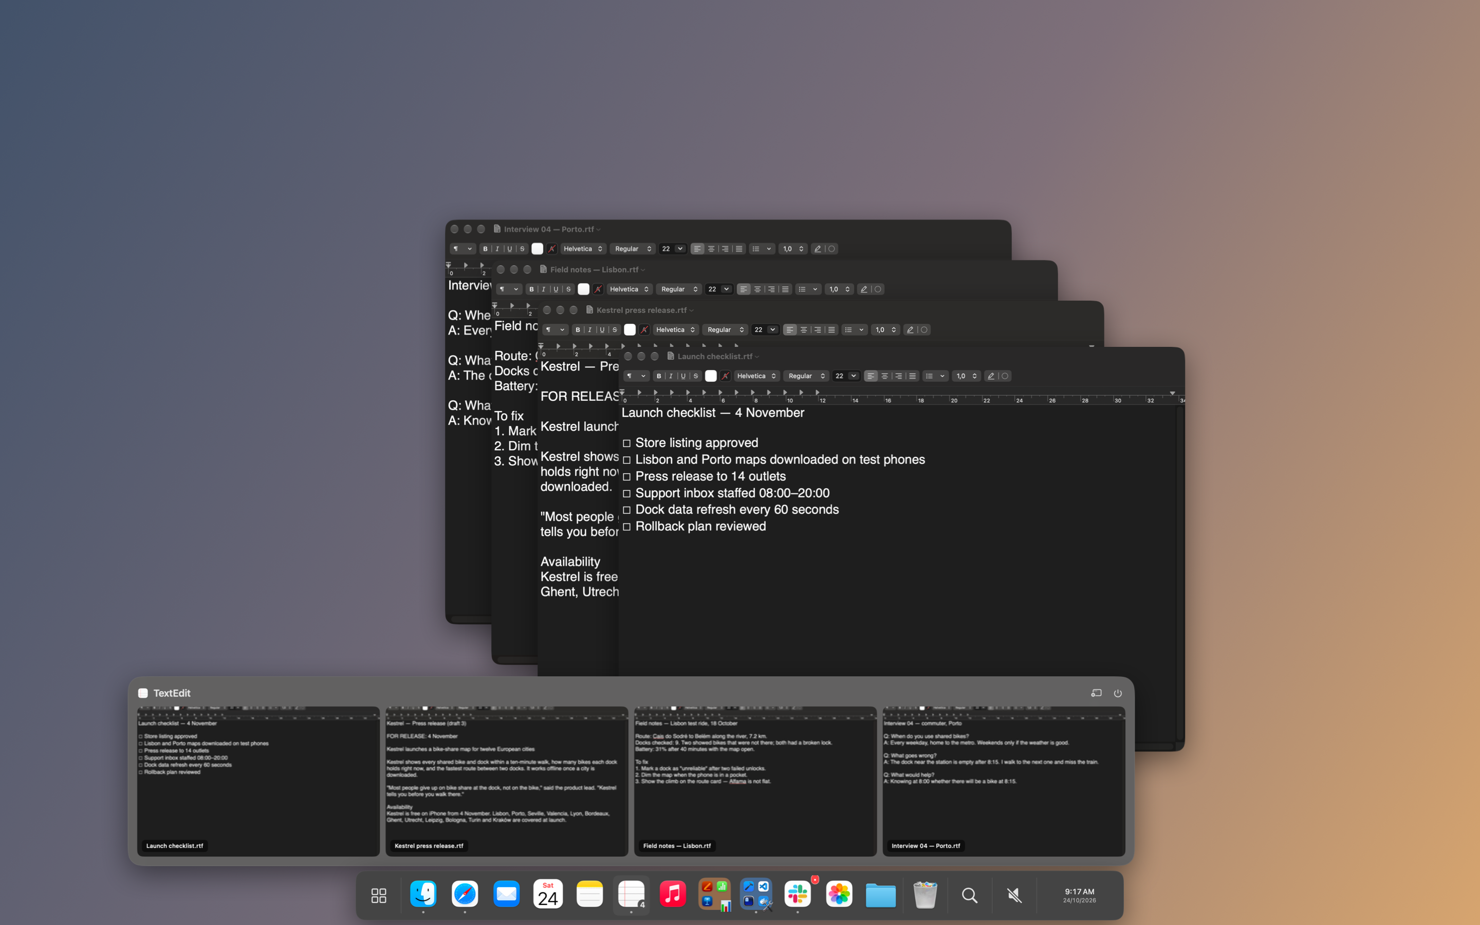Align text right in Launch checklist
Screen dimensions: 1480x925
click(x=898, y=376)
